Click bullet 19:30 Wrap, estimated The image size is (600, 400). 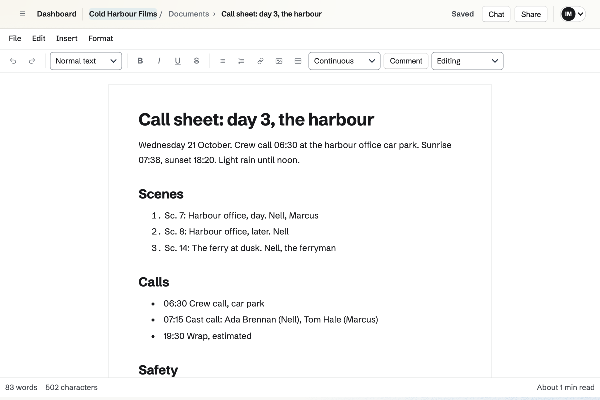point(207,336)
